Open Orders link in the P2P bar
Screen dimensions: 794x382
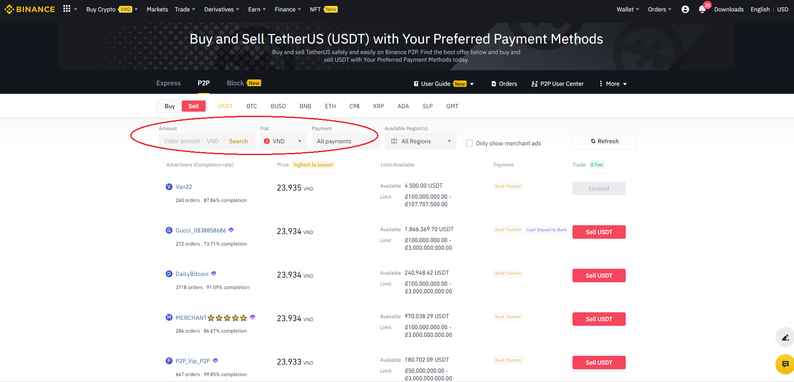(504, 84)
